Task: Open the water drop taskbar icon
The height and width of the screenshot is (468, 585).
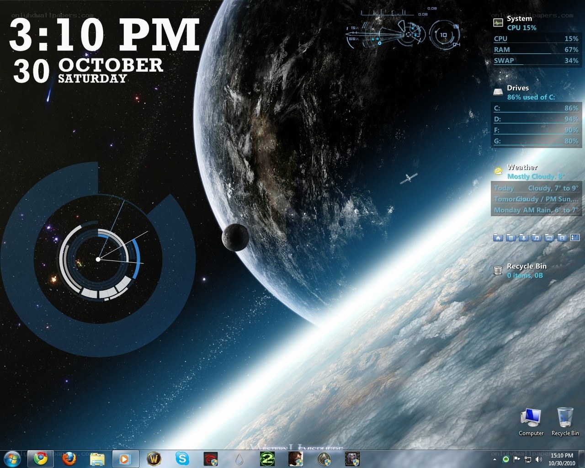Action: point(239,458)
